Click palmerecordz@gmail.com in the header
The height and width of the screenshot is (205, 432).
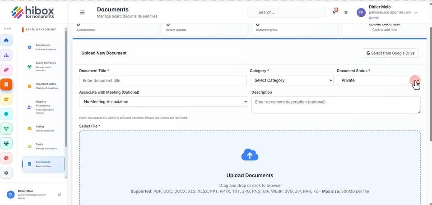390,12
